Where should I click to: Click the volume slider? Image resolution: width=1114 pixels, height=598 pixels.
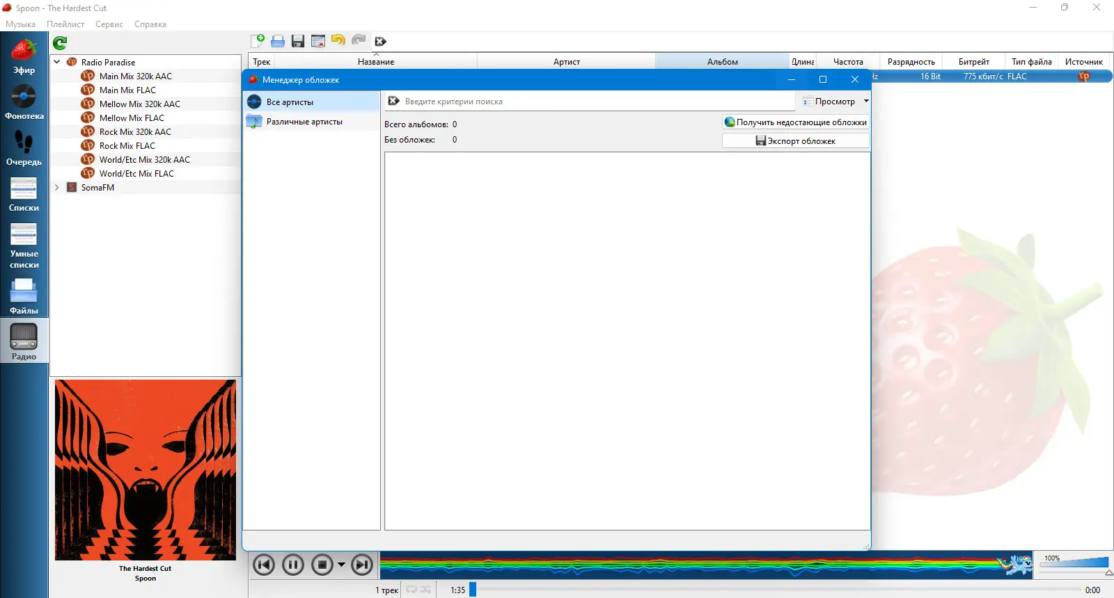click(1074, 564)
